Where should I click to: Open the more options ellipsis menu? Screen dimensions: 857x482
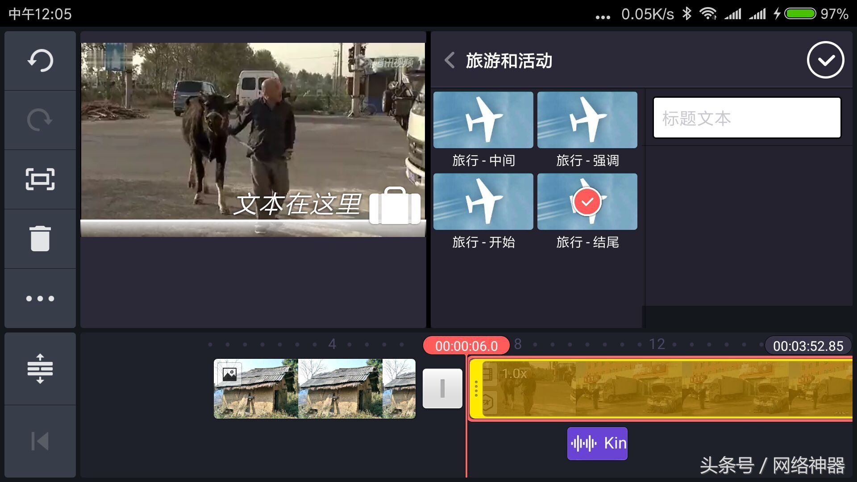(39, 298)
